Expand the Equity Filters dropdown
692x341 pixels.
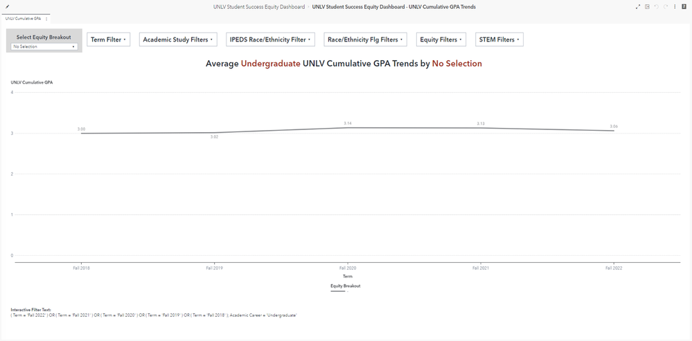pyautogui.click(x=441, y=39)
